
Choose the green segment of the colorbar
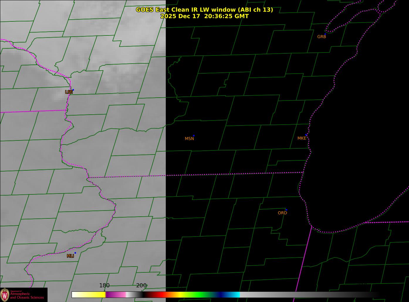200,295
